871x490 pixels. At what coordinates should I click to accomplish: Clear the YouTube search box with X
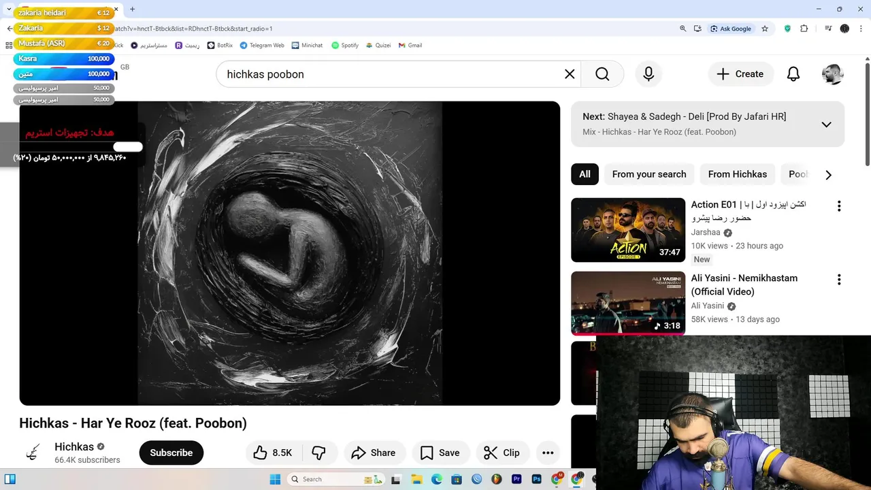[x=570, y=74]
